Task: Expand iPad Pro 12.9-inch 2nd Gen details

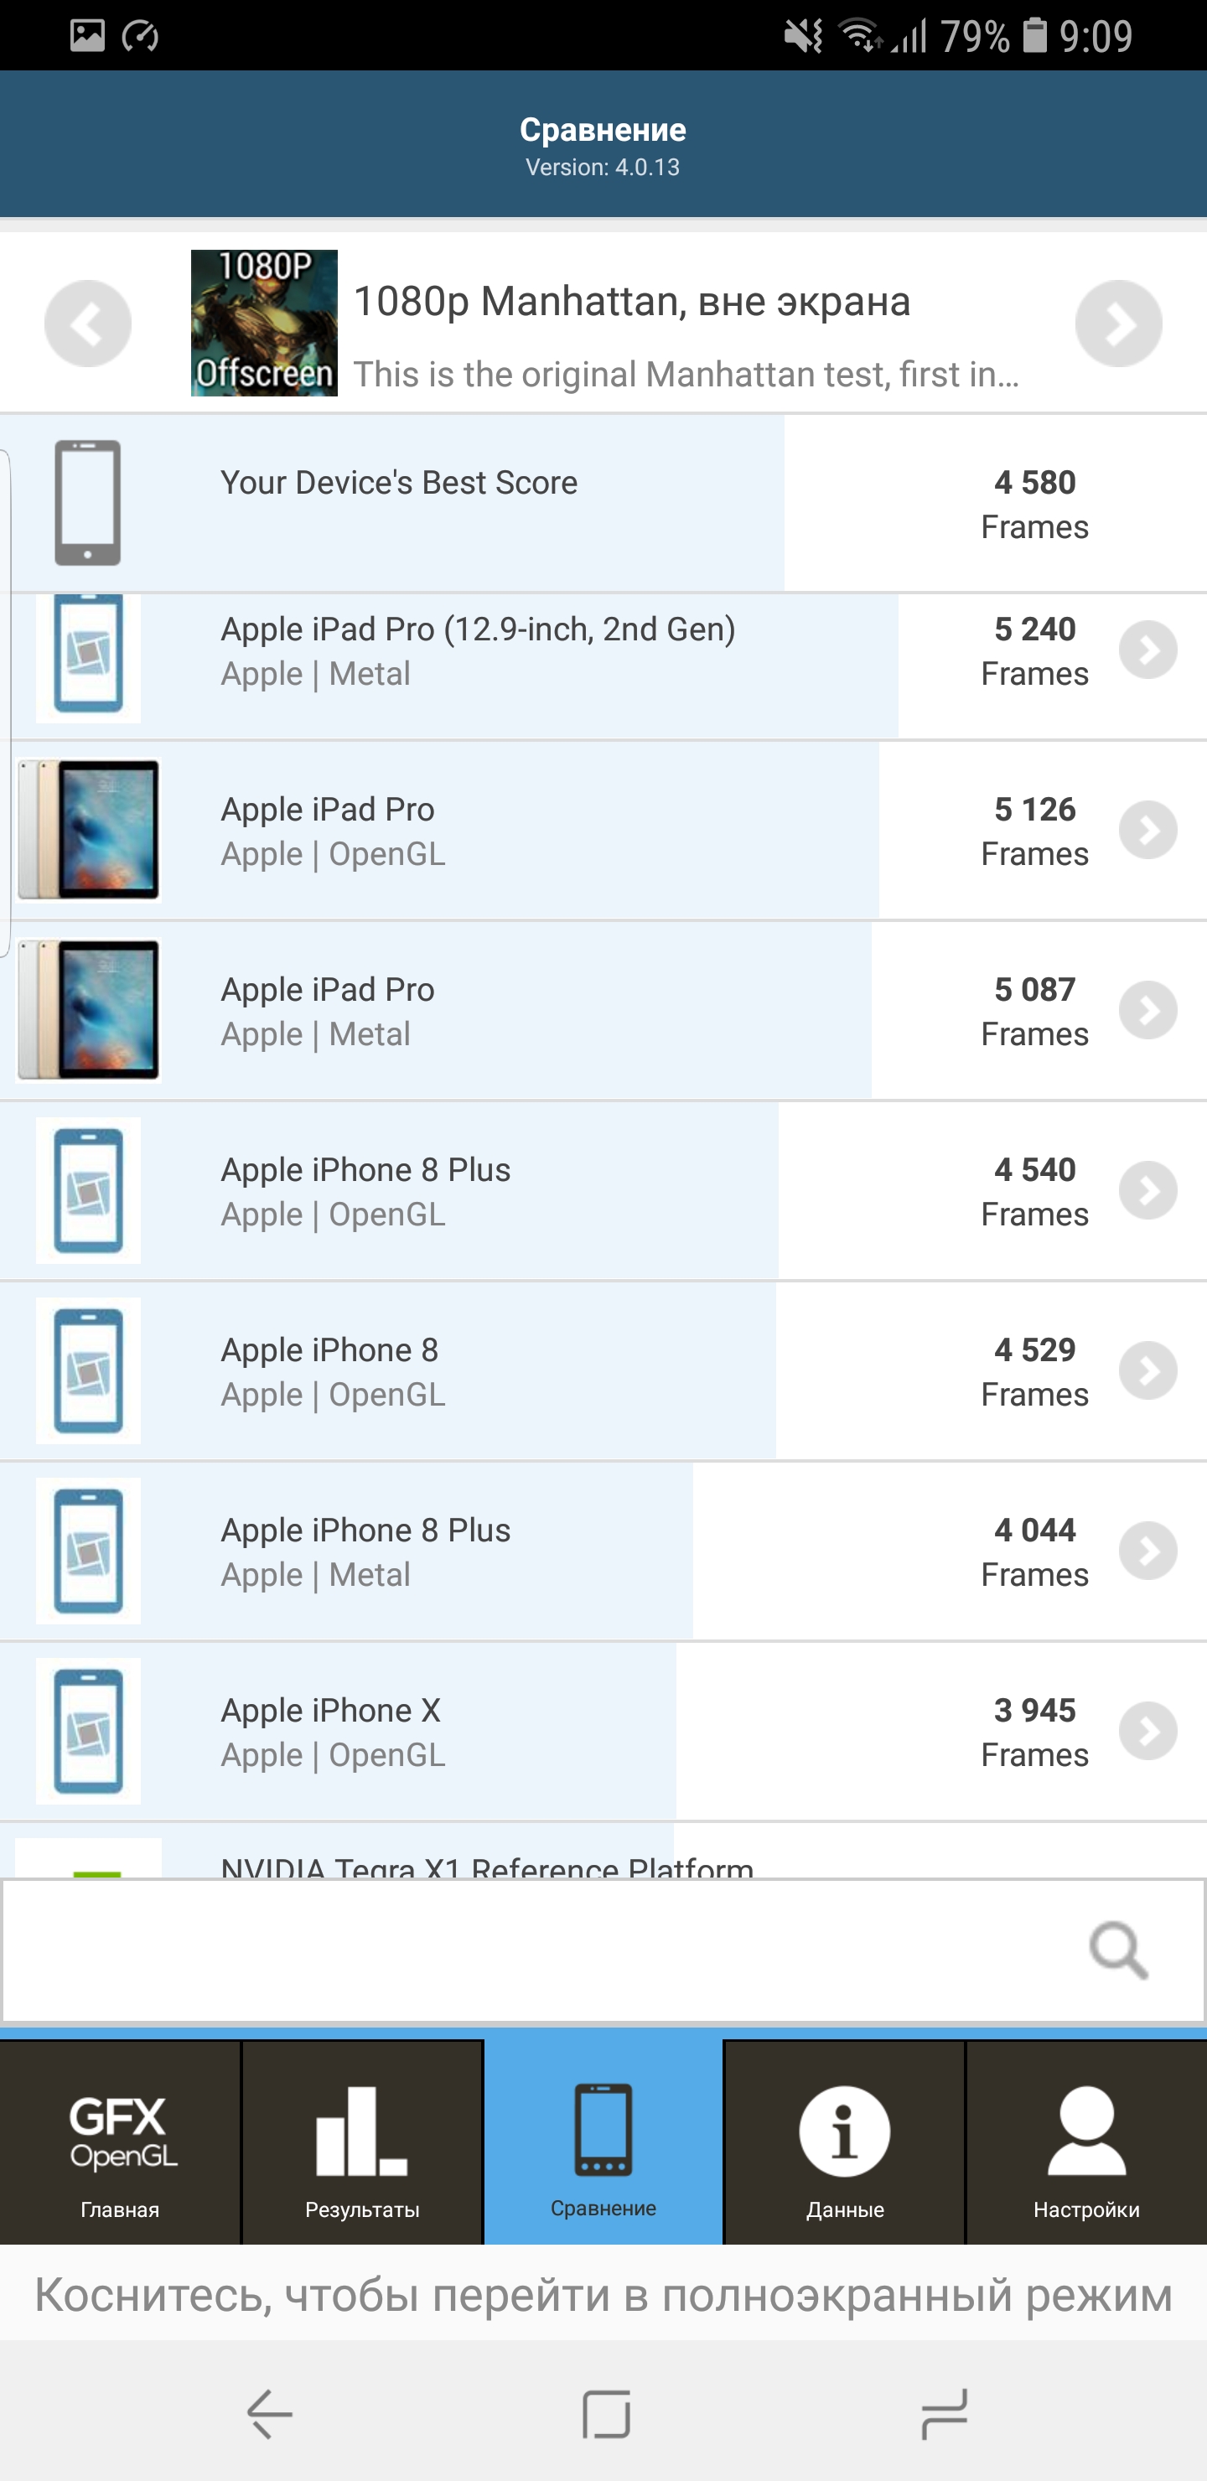Action: click(x=1147, y=651)
